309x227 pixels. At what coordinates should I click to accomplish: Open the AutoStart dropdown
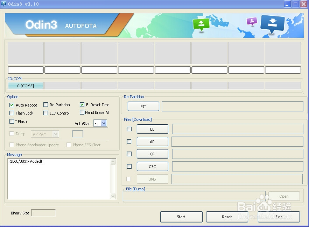[104, 123]
